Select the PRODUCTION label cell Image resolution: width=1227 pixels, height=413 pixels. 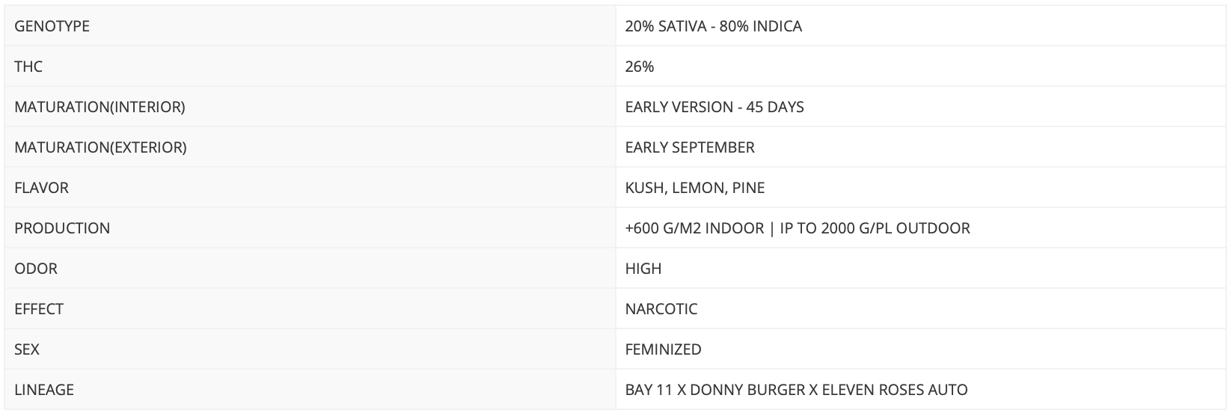310,228
